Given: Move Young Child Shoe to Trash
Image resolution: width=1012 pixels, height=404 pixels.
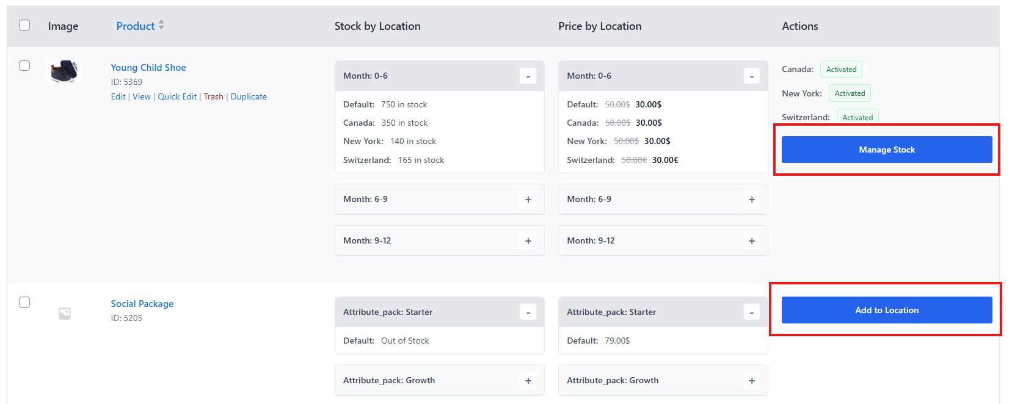Looking at the screenshot, I should click(x=213, y=96).
